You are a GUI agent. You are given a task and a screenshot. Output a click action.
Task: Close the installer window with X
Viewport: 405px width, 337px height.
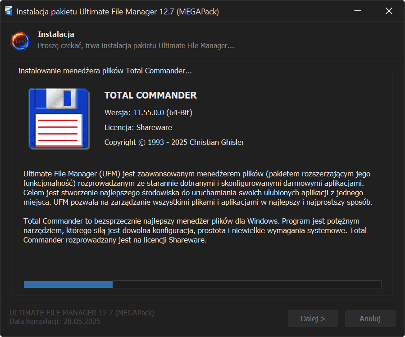[389, 11]
